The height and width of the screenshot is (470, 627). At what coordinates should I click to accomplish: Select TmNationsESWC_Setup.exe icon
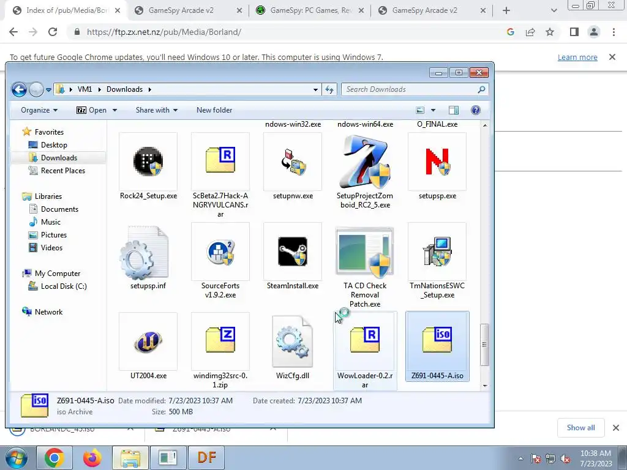437,252
